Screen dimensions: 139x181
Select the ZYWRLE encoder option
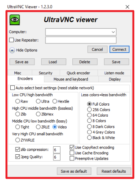[x=17, y=140]
